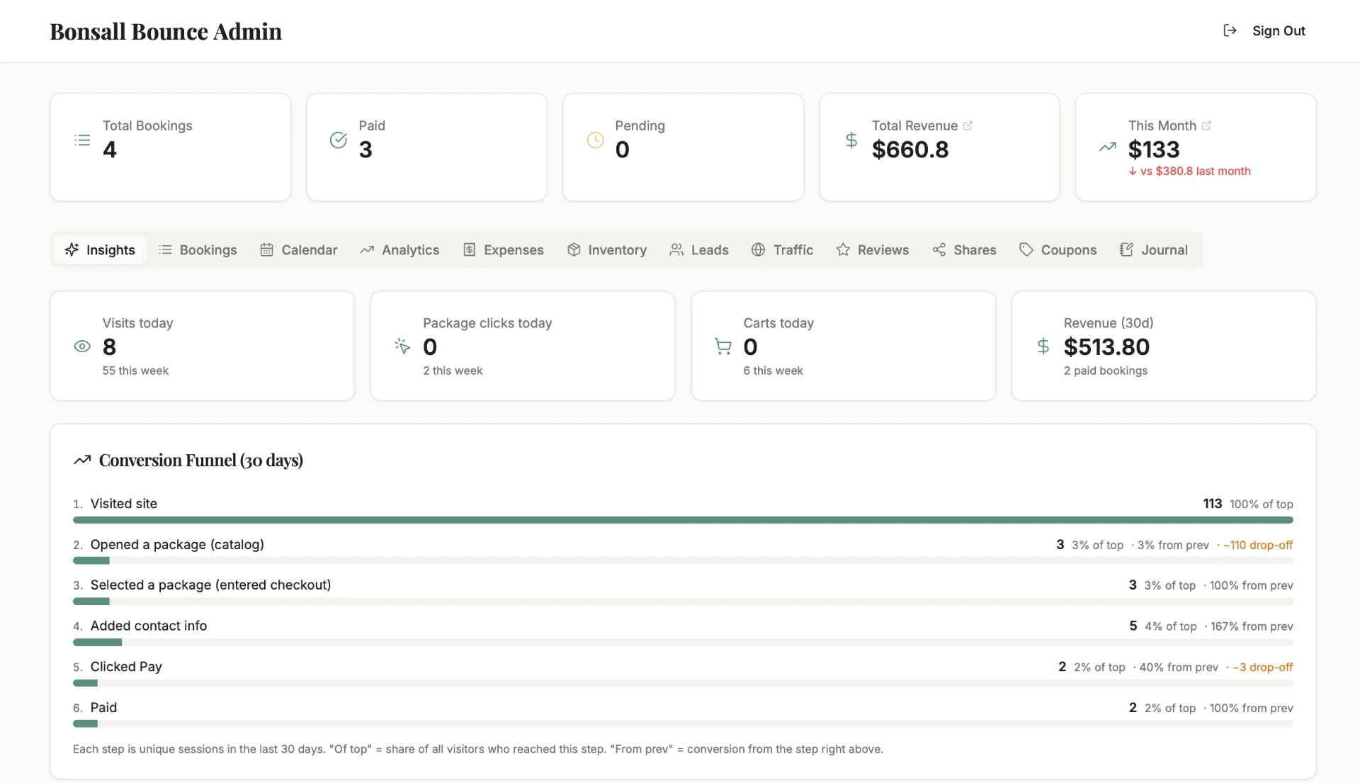
Task: Click the Sign Out button
Action: point(1264,30)
